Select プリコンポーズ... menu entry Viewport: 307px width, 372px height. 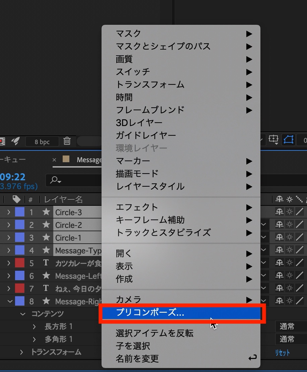[x=182, y=313]
